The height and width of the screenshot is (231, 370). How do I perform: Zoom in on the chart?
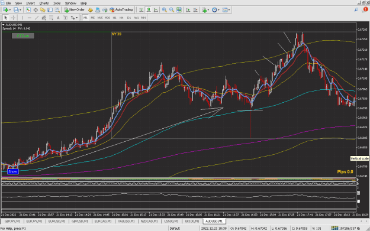click(165, 10)
